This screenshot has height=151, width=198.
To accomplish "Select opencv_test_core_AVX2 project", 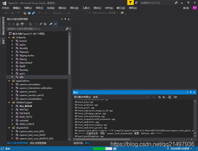I will (32, 135).
